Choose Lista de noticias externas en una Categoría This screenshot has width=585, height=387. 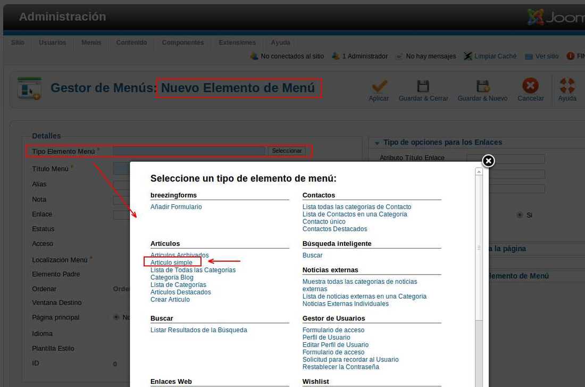point(364,297)
